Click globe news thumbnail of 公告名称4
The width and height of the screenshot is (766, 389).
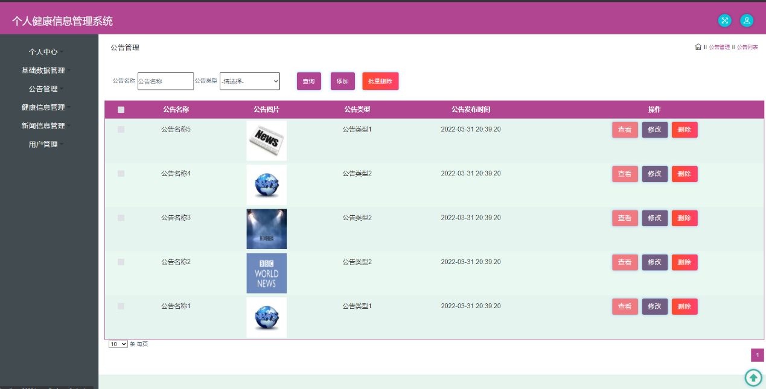pos(267,185)
